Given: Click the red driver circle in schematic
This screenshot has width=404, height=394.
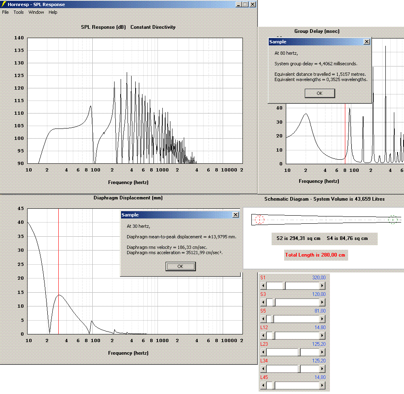Looking at the screenshot, I should 259,220.
